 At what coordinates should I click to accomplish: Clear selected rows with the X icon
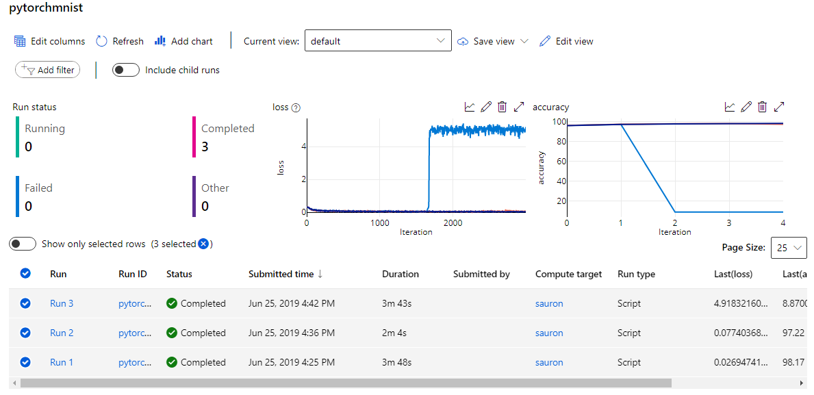point(203,244)
